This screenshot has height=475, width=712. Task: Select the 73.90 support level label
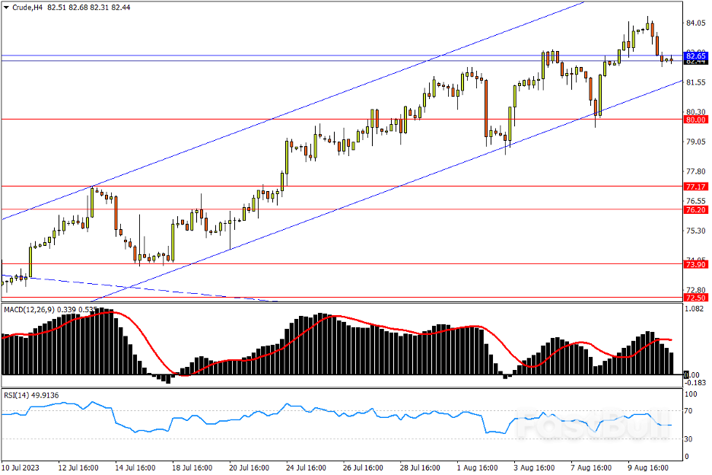(695, 264)
